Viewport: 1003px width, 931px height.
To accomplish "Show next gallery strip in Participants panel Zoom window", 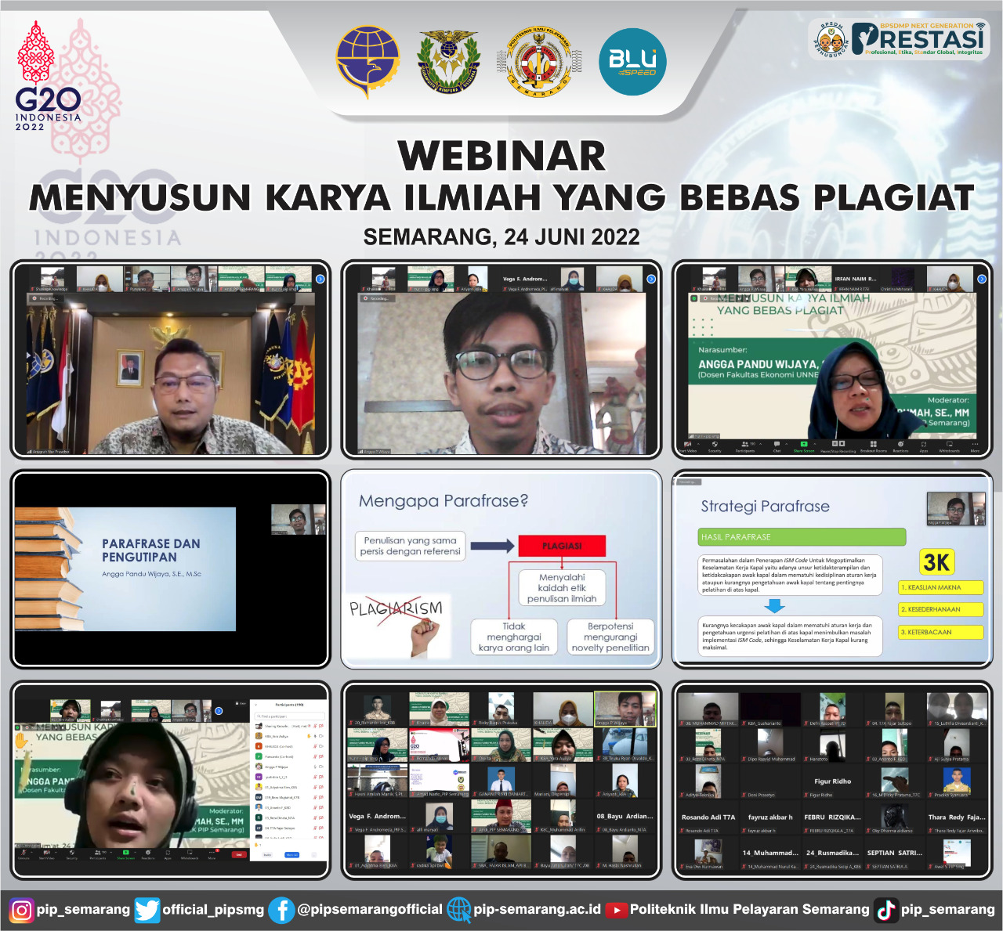I will coord(219,711).
